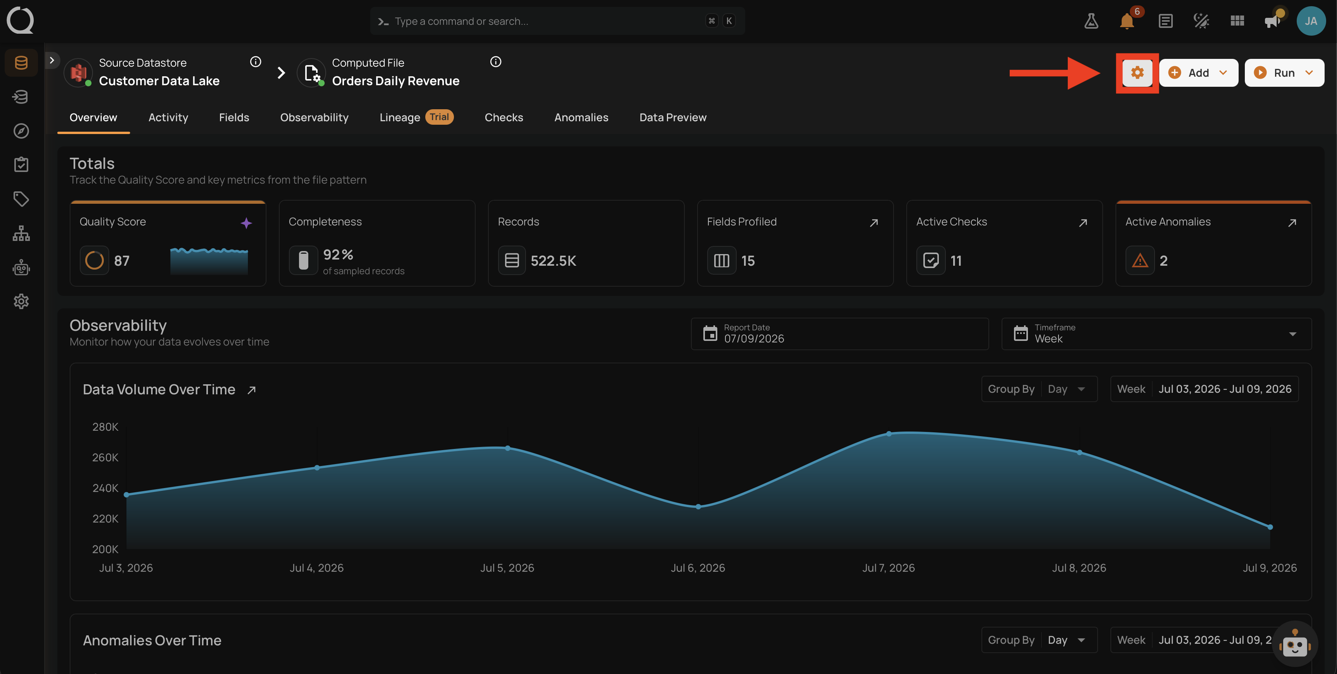Open the apps grid icon
Screen dimensions: 1337x674
tap(1237, 21)
